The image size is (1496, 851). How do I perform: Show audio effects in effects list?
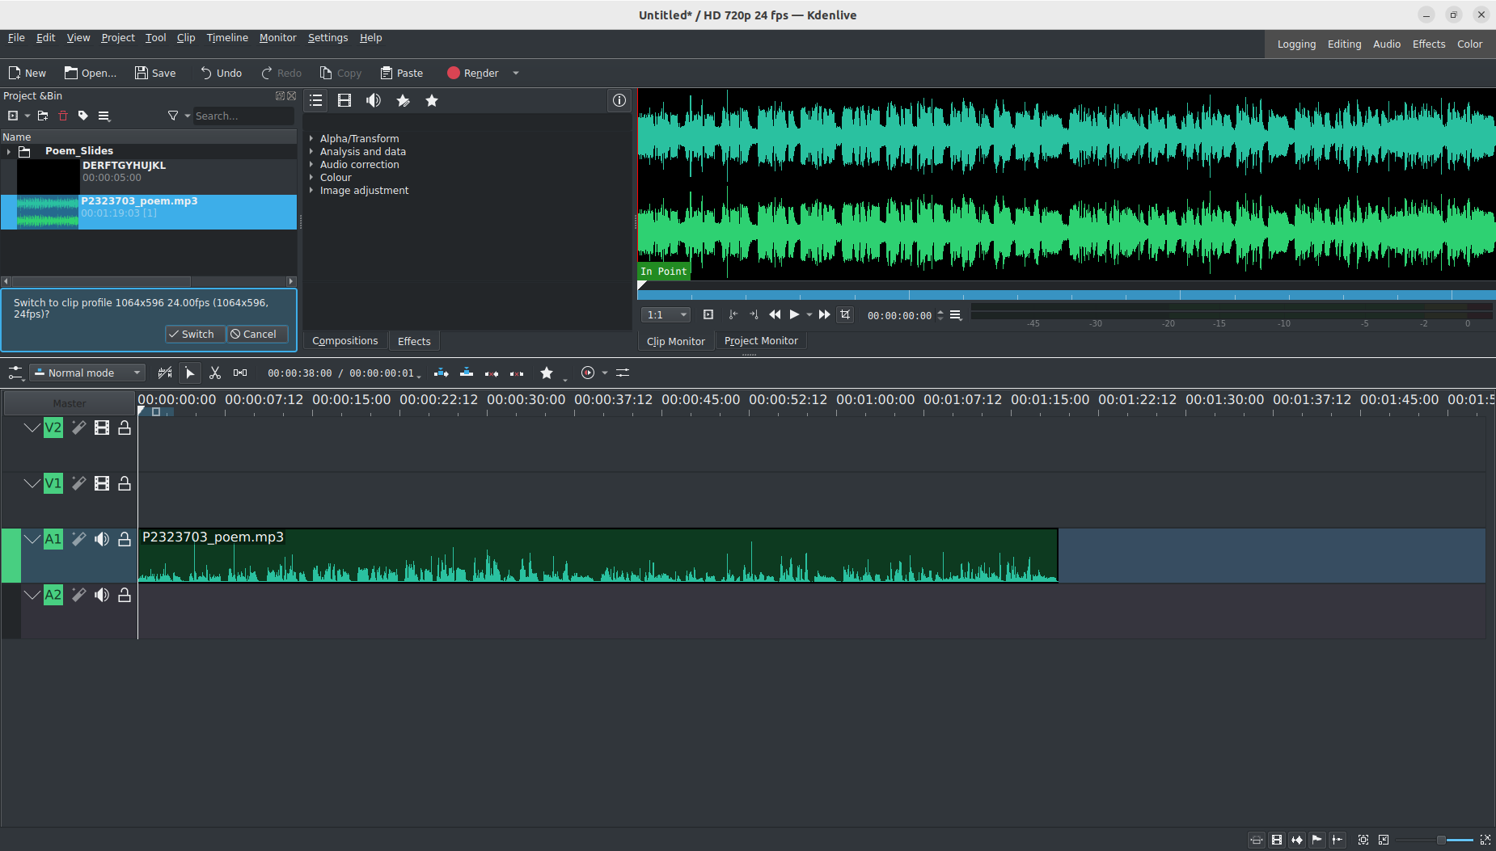click(373, 101)
